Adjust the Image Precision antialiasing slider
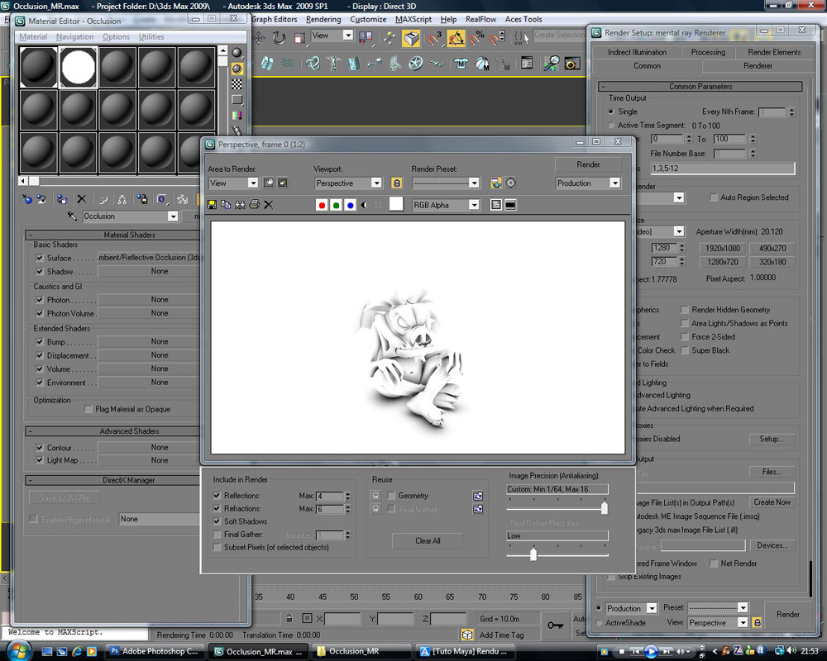Viewport: 827px width, 661px height. click(604, 507)
